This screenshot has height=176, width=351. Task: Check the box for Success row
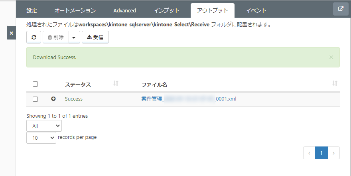pyautogui.click(x=35, y=99)
